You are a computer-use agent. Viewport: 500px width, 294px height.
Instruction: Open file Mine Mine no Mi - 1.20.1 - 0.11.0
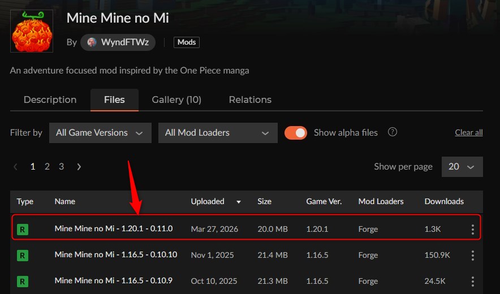pos(114,228)
